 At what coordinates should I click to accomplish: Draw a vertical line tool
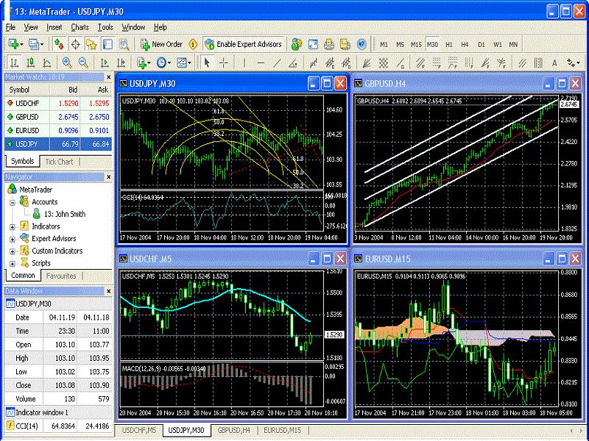point(244,62)
